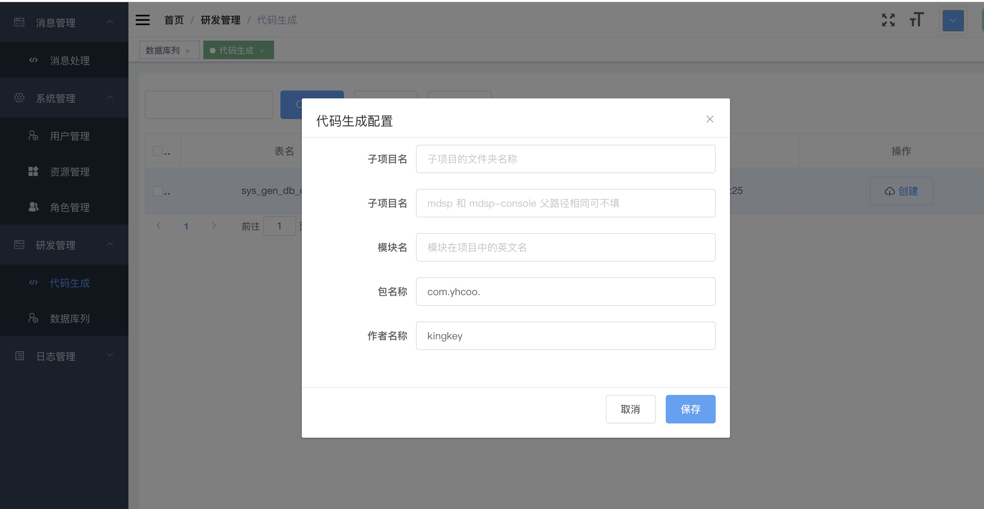Collapse the 系统管理 menu chevron

(110, 98)
